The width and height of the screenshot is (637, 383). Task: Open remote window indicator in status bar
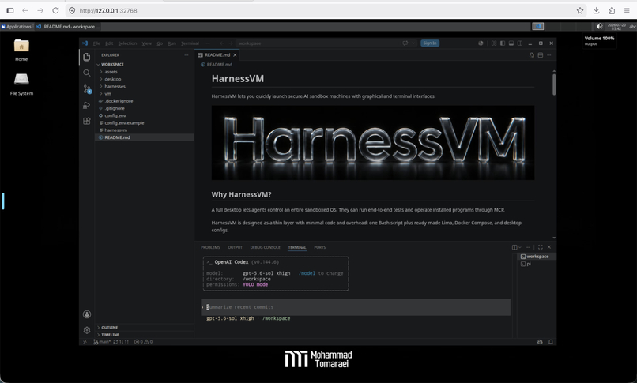click(x=85, y=342)
